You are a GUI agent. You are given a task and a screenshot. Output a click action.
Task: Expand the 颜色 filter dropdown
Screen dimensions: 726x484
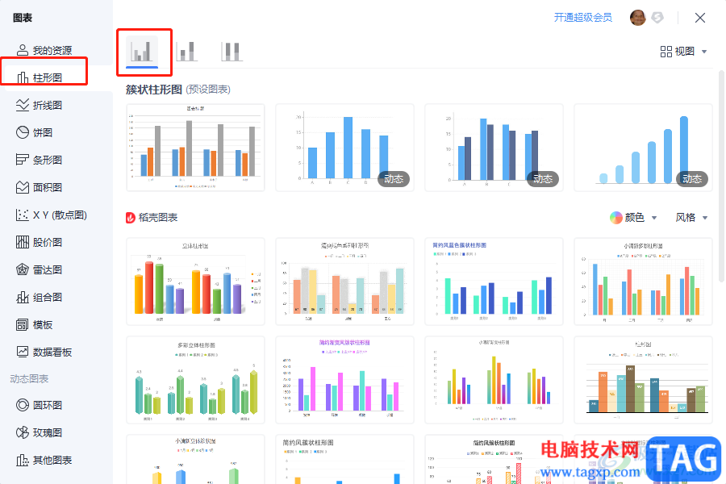[x=633, y=217]
